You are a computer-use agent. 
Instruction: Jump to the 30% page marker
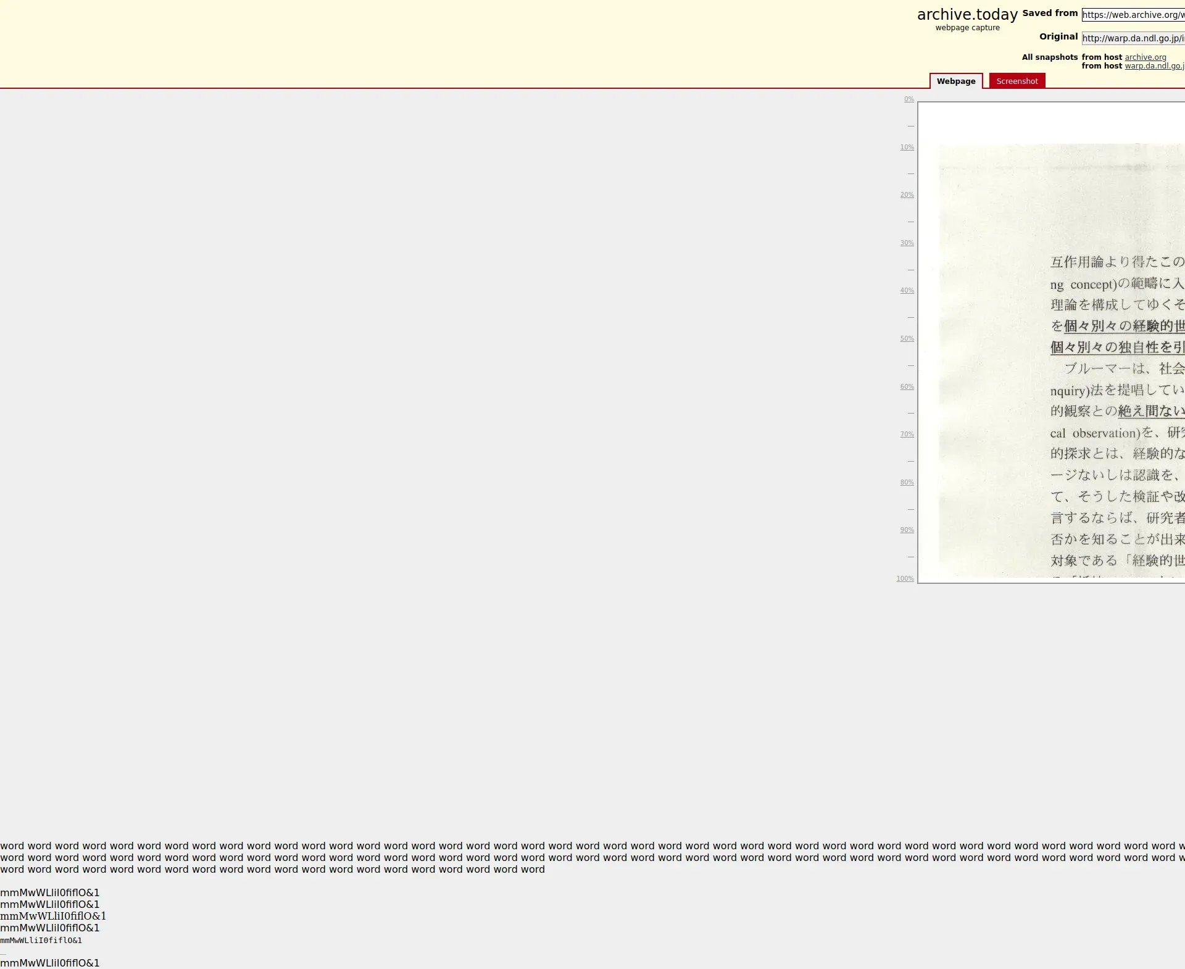point(907,243)
